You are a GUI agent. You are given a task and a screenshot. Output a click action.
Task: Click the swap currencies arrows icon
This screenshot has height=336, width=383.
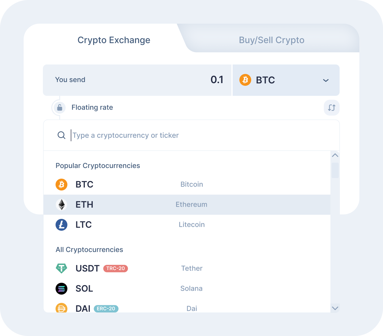[331, 108]
